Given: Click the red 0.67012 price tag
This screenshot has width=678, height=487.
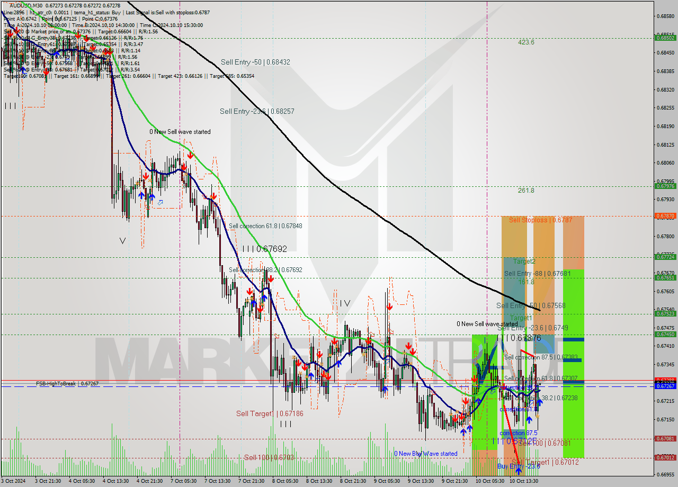Looking at the screenshot, I should [666, 457].
